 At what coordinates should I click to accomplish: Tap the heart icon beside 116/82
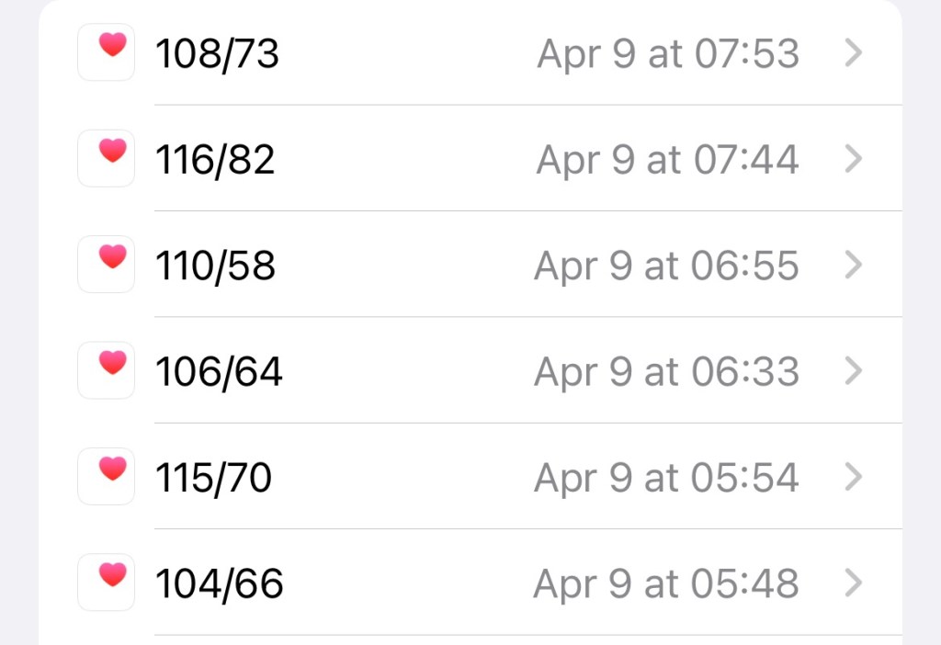coord(107,158)
